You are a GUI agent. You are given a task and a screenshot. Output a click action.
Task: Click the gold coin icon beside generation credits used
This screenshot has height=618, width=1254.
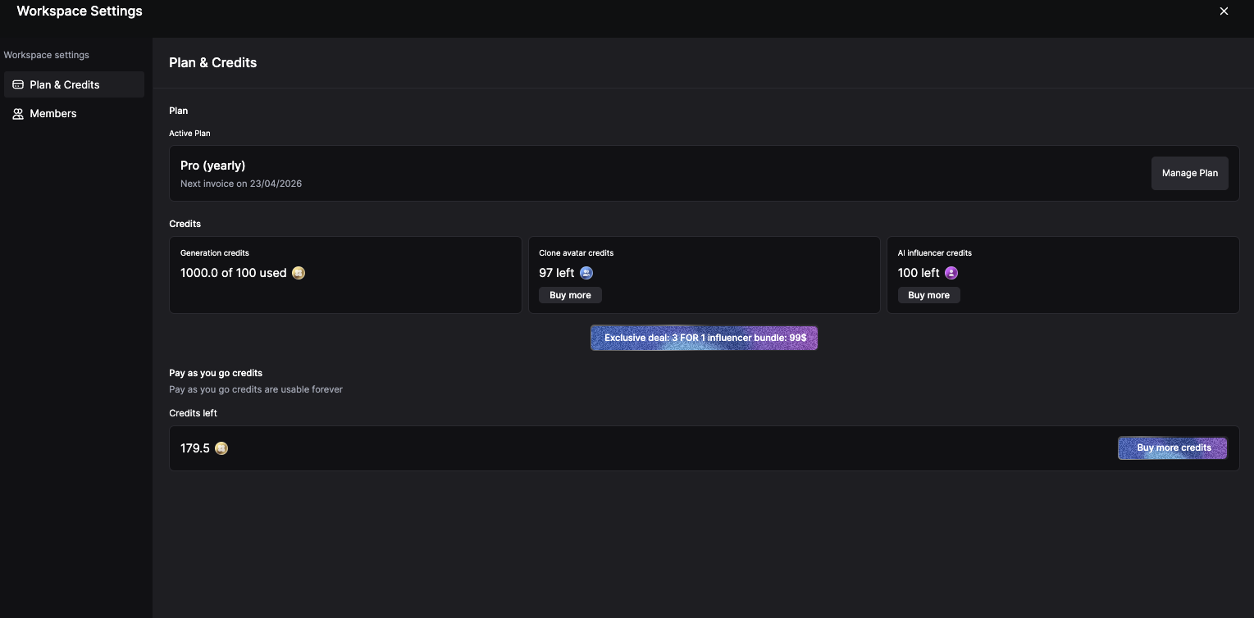pos(299,273)
